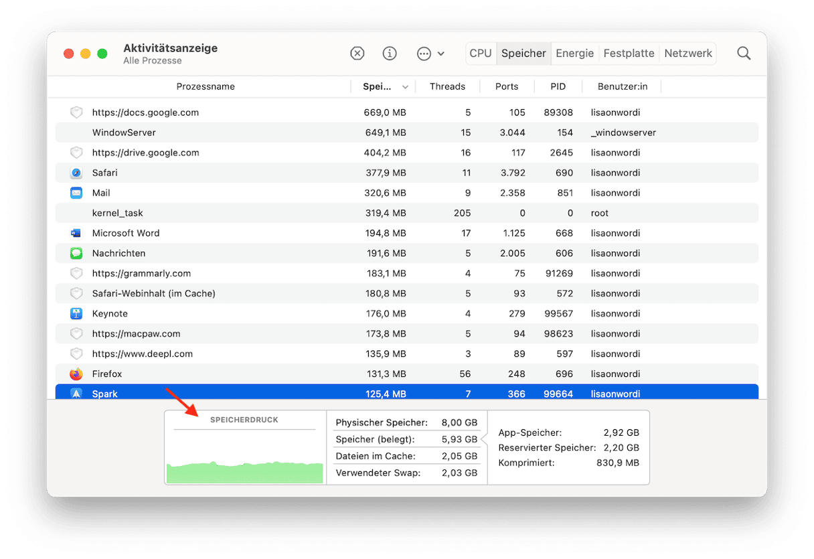Click the more options ellipsis icon

pos(424,54)
